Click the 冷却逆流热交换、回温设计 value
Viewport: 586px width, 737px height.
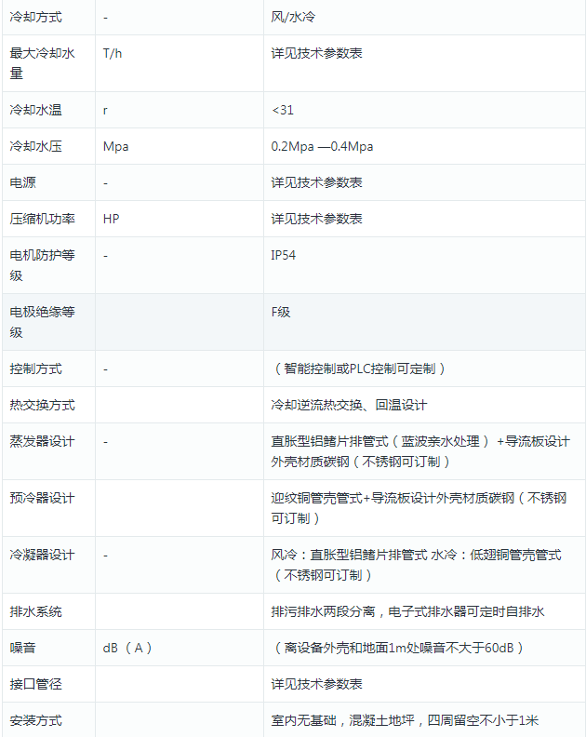349,405
